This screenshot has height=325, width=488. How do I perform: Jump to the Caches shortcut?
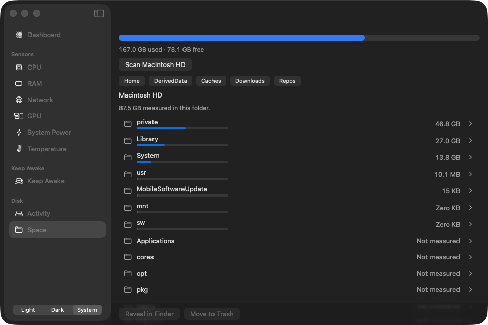click(x=211, y=81)
